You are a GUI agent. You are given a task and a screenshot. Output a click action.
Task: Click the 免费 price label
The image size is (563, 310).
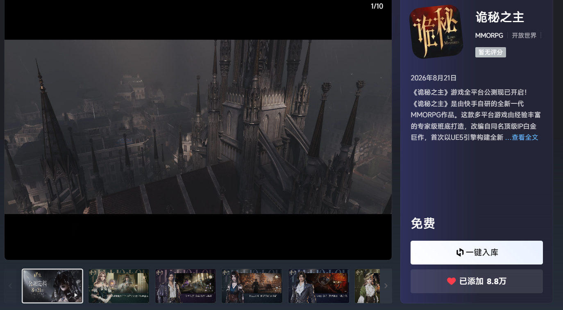click(423, 223)
